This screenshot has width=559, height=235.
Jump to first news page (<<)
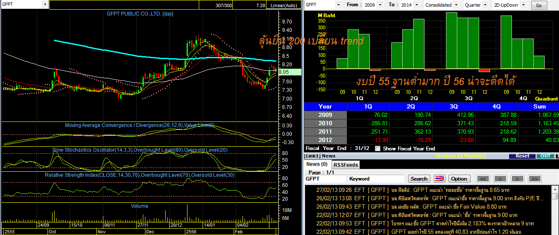(484, 178)
